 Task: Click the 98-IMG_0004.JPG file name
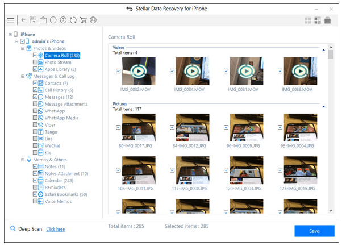click(297, 146)
